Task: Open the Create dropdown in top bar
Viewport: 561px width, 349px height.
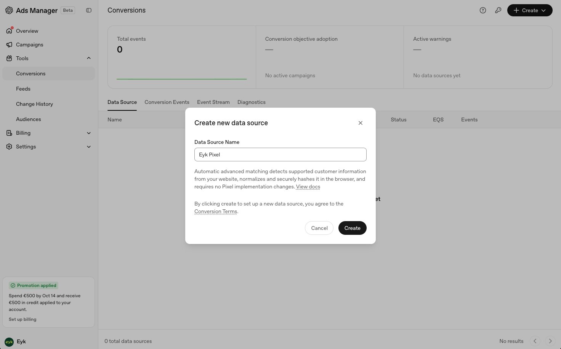Action: tap(530, 10)
